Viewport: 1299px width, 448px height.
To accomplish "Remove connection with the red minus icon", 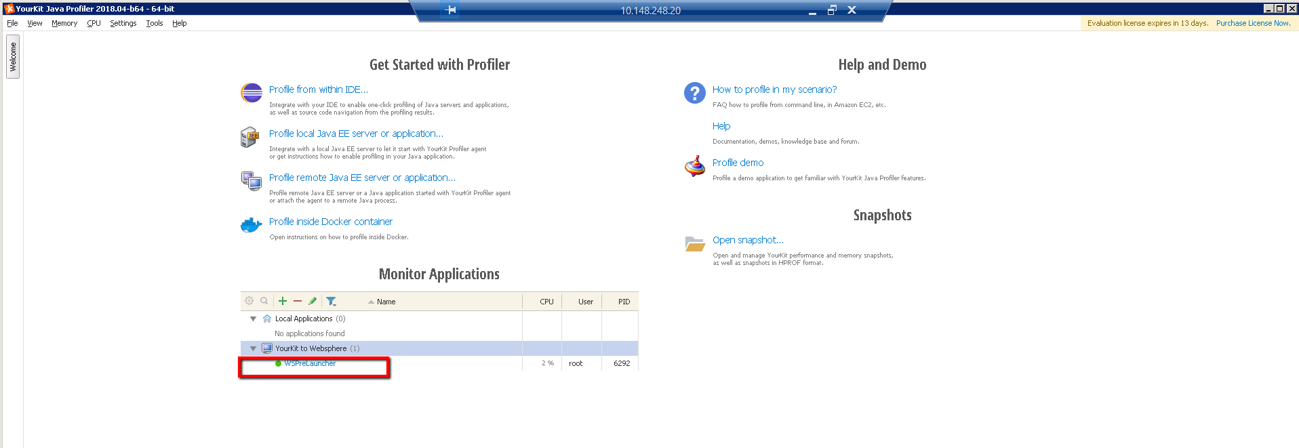I will coord(298,301).
